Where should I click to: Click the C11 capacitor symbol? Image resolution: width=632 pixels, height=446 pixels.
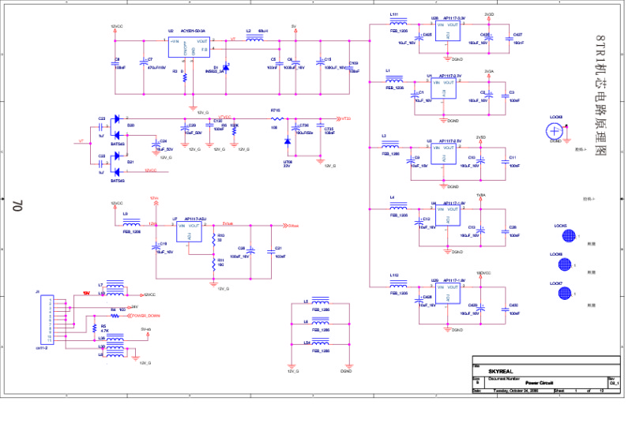coord(505,162)
